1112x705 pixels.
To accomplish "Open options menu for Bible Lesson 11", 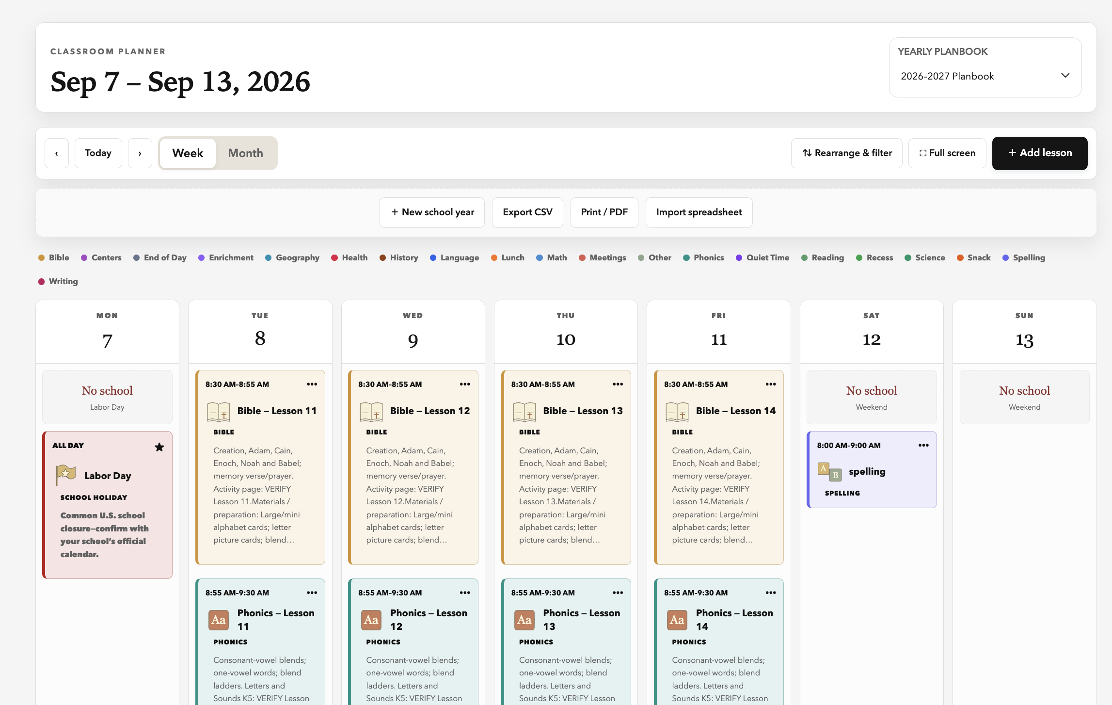I will 312,384.
